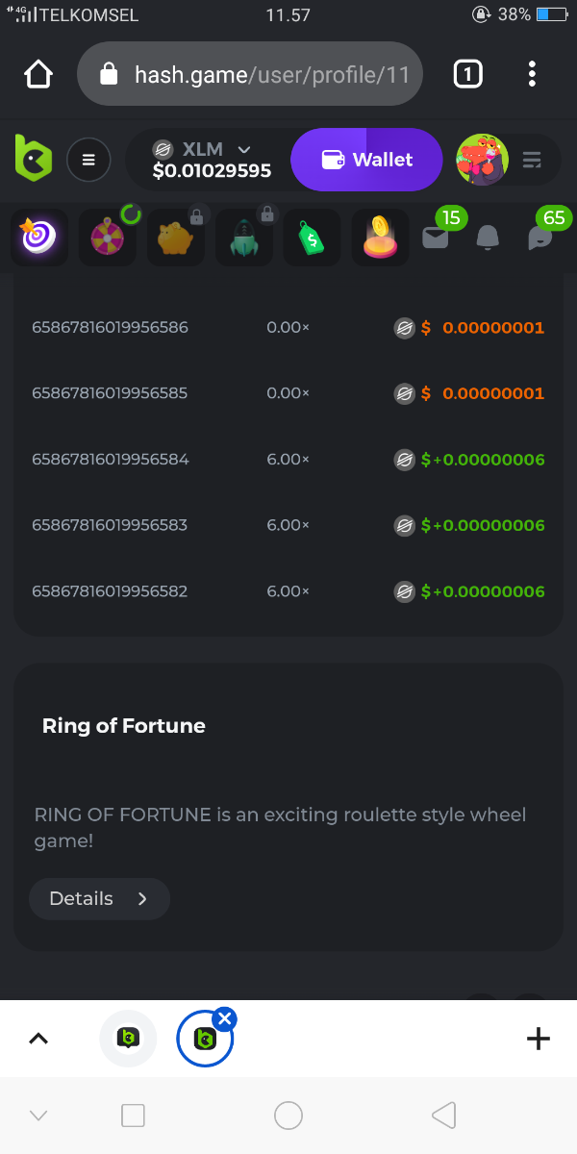Close the active browser tab
577x1154 pixels.
224,1018
